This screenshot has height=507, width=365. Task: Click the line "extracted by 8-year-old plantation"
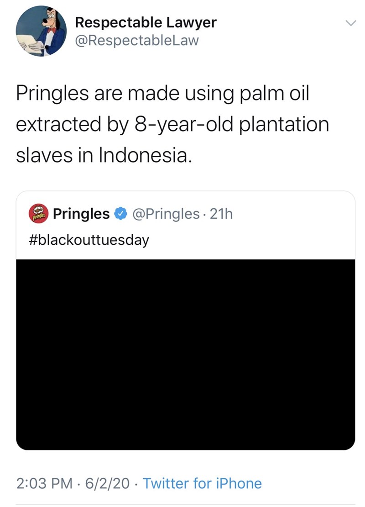pos(172,124)
